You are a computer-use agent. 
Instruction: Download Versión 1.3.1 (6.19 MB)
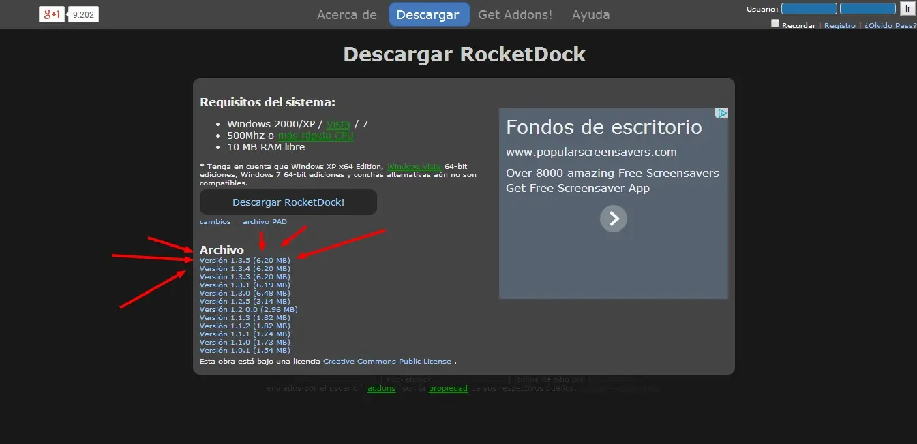245,285
